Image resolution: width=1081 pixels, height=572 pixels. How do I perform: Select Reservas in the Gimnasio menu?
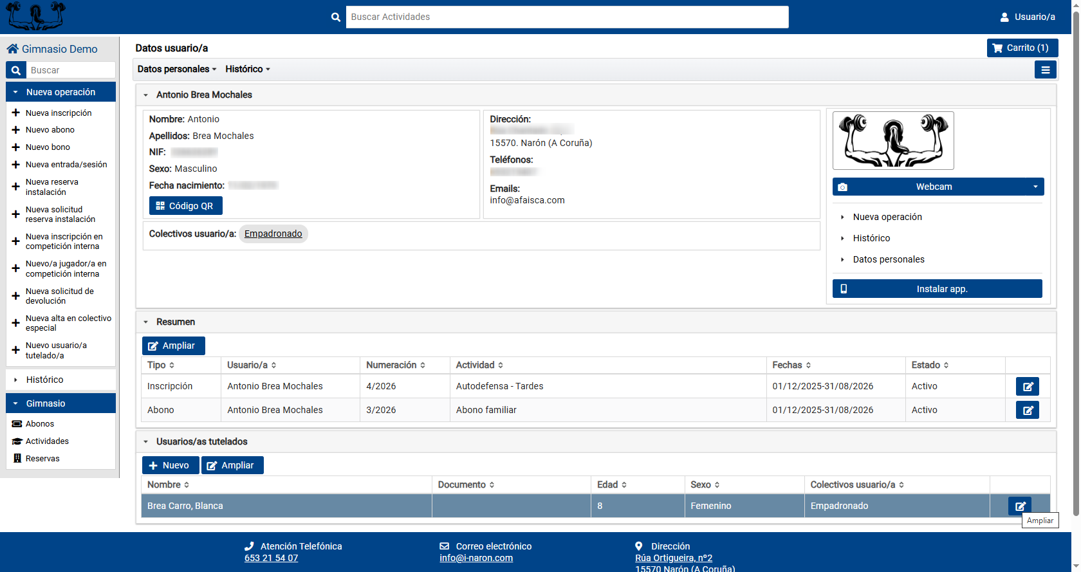(42, 459)
